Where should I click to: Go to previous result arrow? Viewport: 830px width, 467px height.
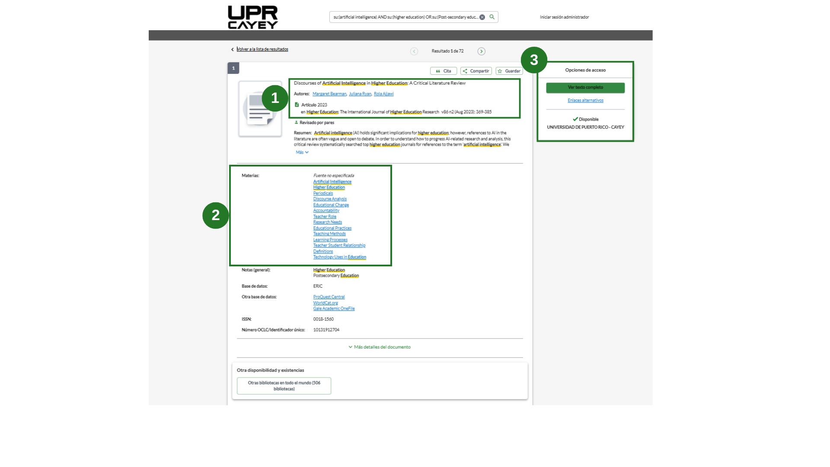(414, 51)
